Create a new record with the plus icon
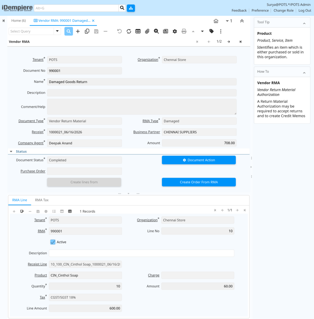Screen dimensions: 314x319 pyautogui.click(x=78, y=31)
